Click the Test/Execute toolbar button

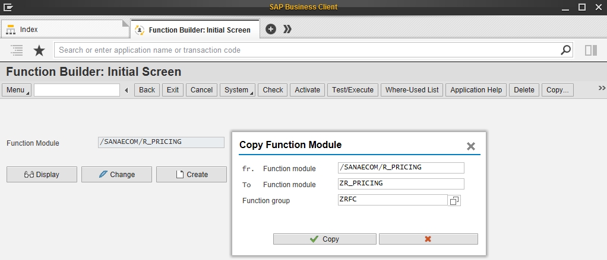[x=353, y=90]
